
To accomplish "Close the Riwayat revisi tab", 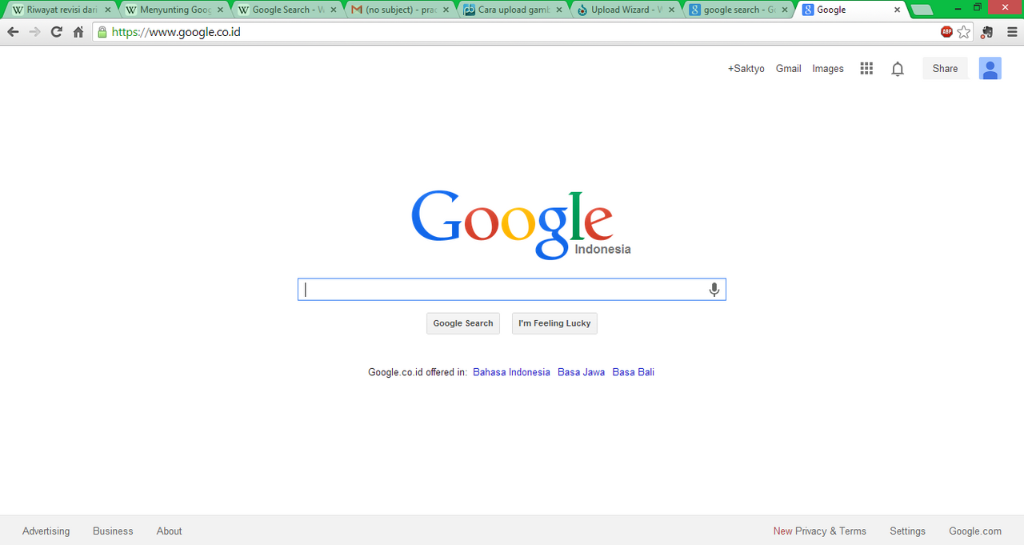I will coord(108,10).
